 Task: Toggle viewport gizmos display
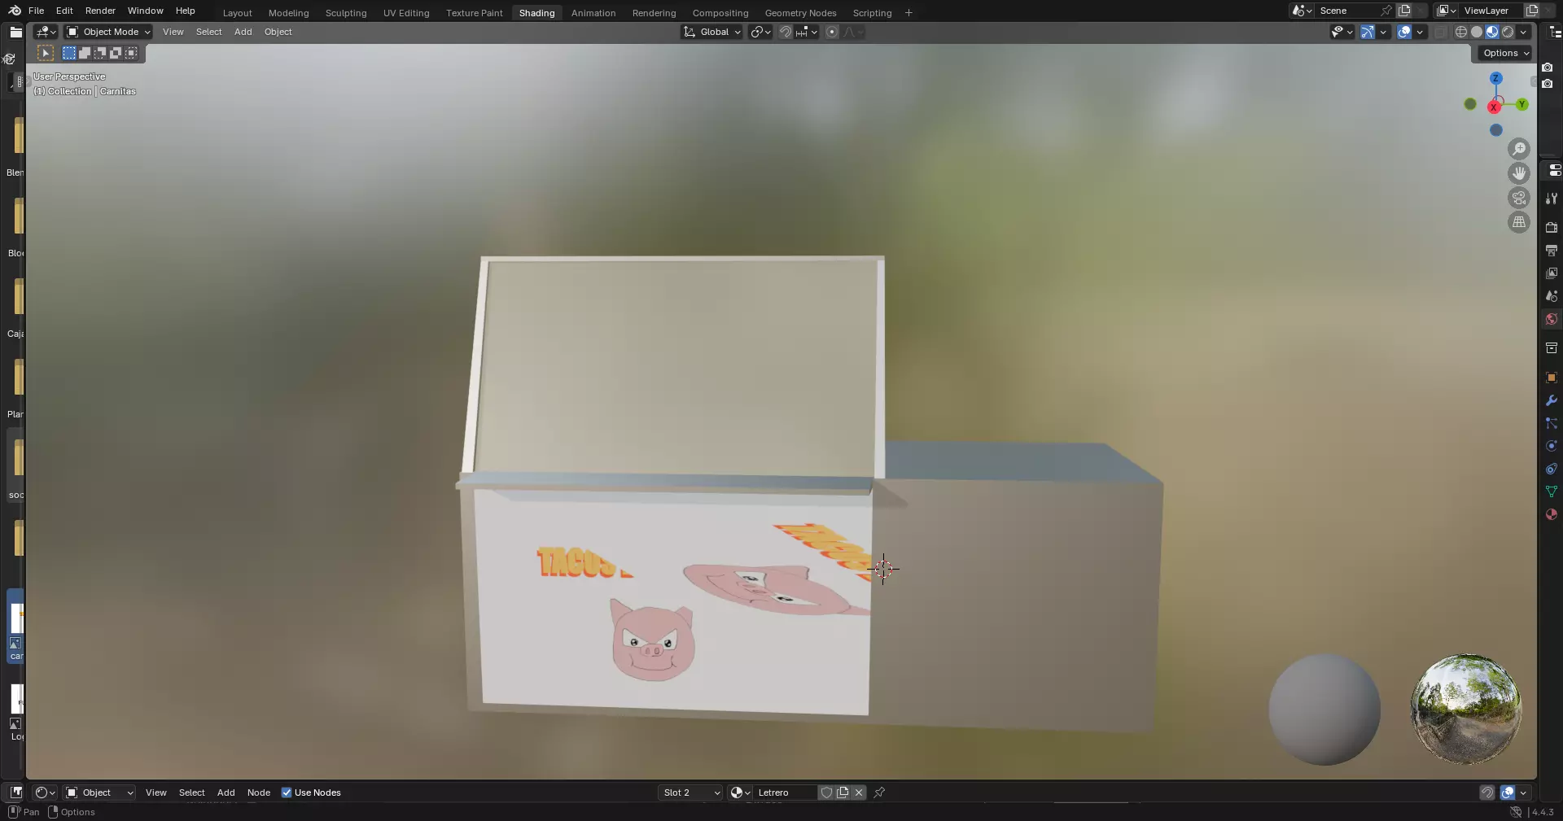click(1368, 32)
